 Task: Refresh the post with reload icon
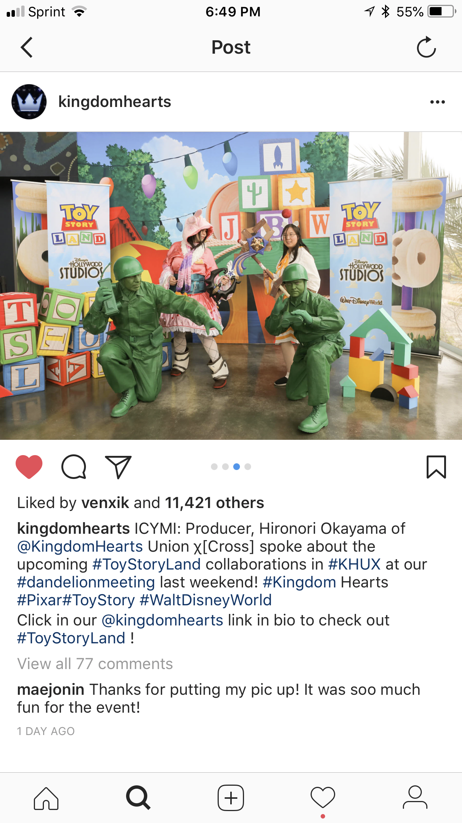coord(426,47)
